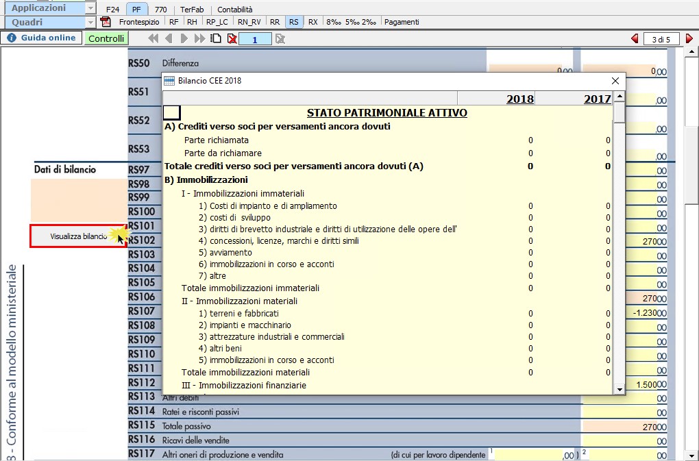Go to the first module using double-left arrow
699x461 pixels.
(x=153, y=39)
